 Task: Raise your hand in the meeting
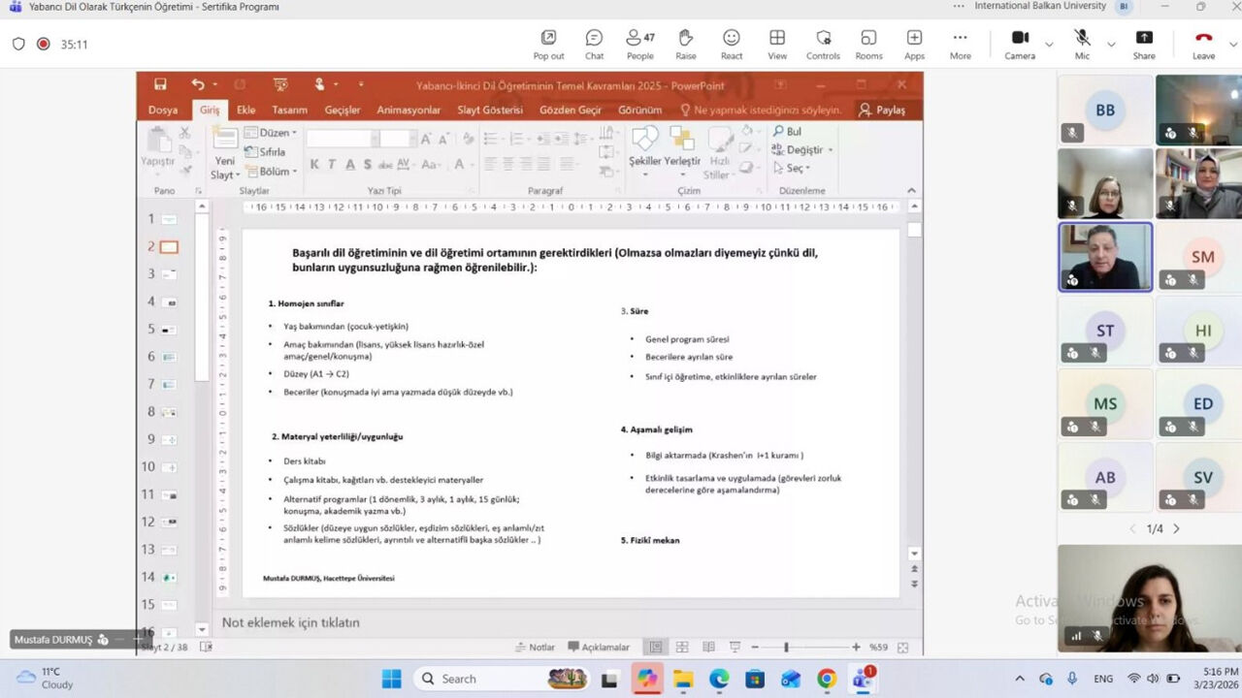[685, 44]
